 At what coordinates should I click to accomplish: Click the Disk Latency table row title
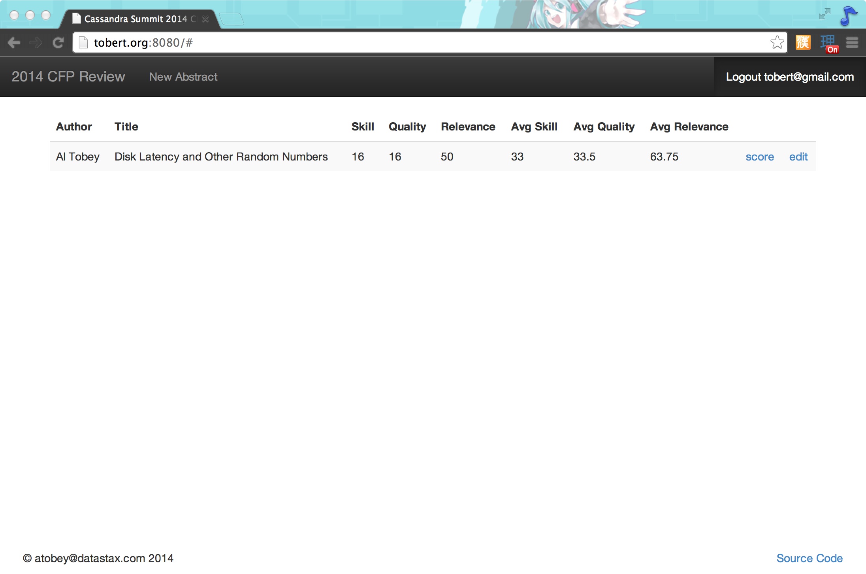click(x=221, y=157)
